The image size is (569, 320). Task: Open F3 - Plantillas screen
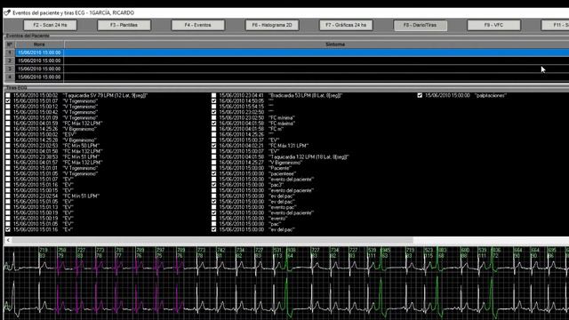124,25
